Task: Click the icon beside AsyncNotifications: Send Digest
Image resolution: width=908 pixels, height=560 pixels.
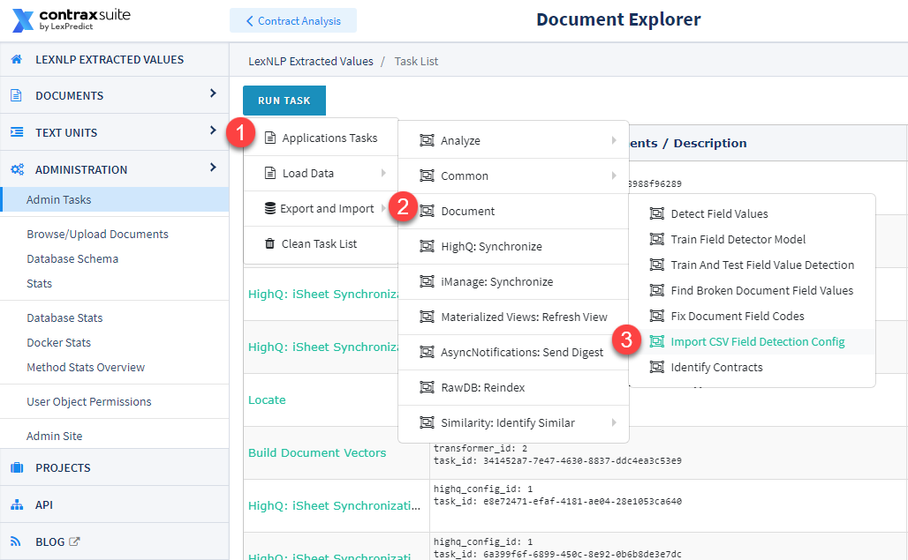Action: pos(427,352)
